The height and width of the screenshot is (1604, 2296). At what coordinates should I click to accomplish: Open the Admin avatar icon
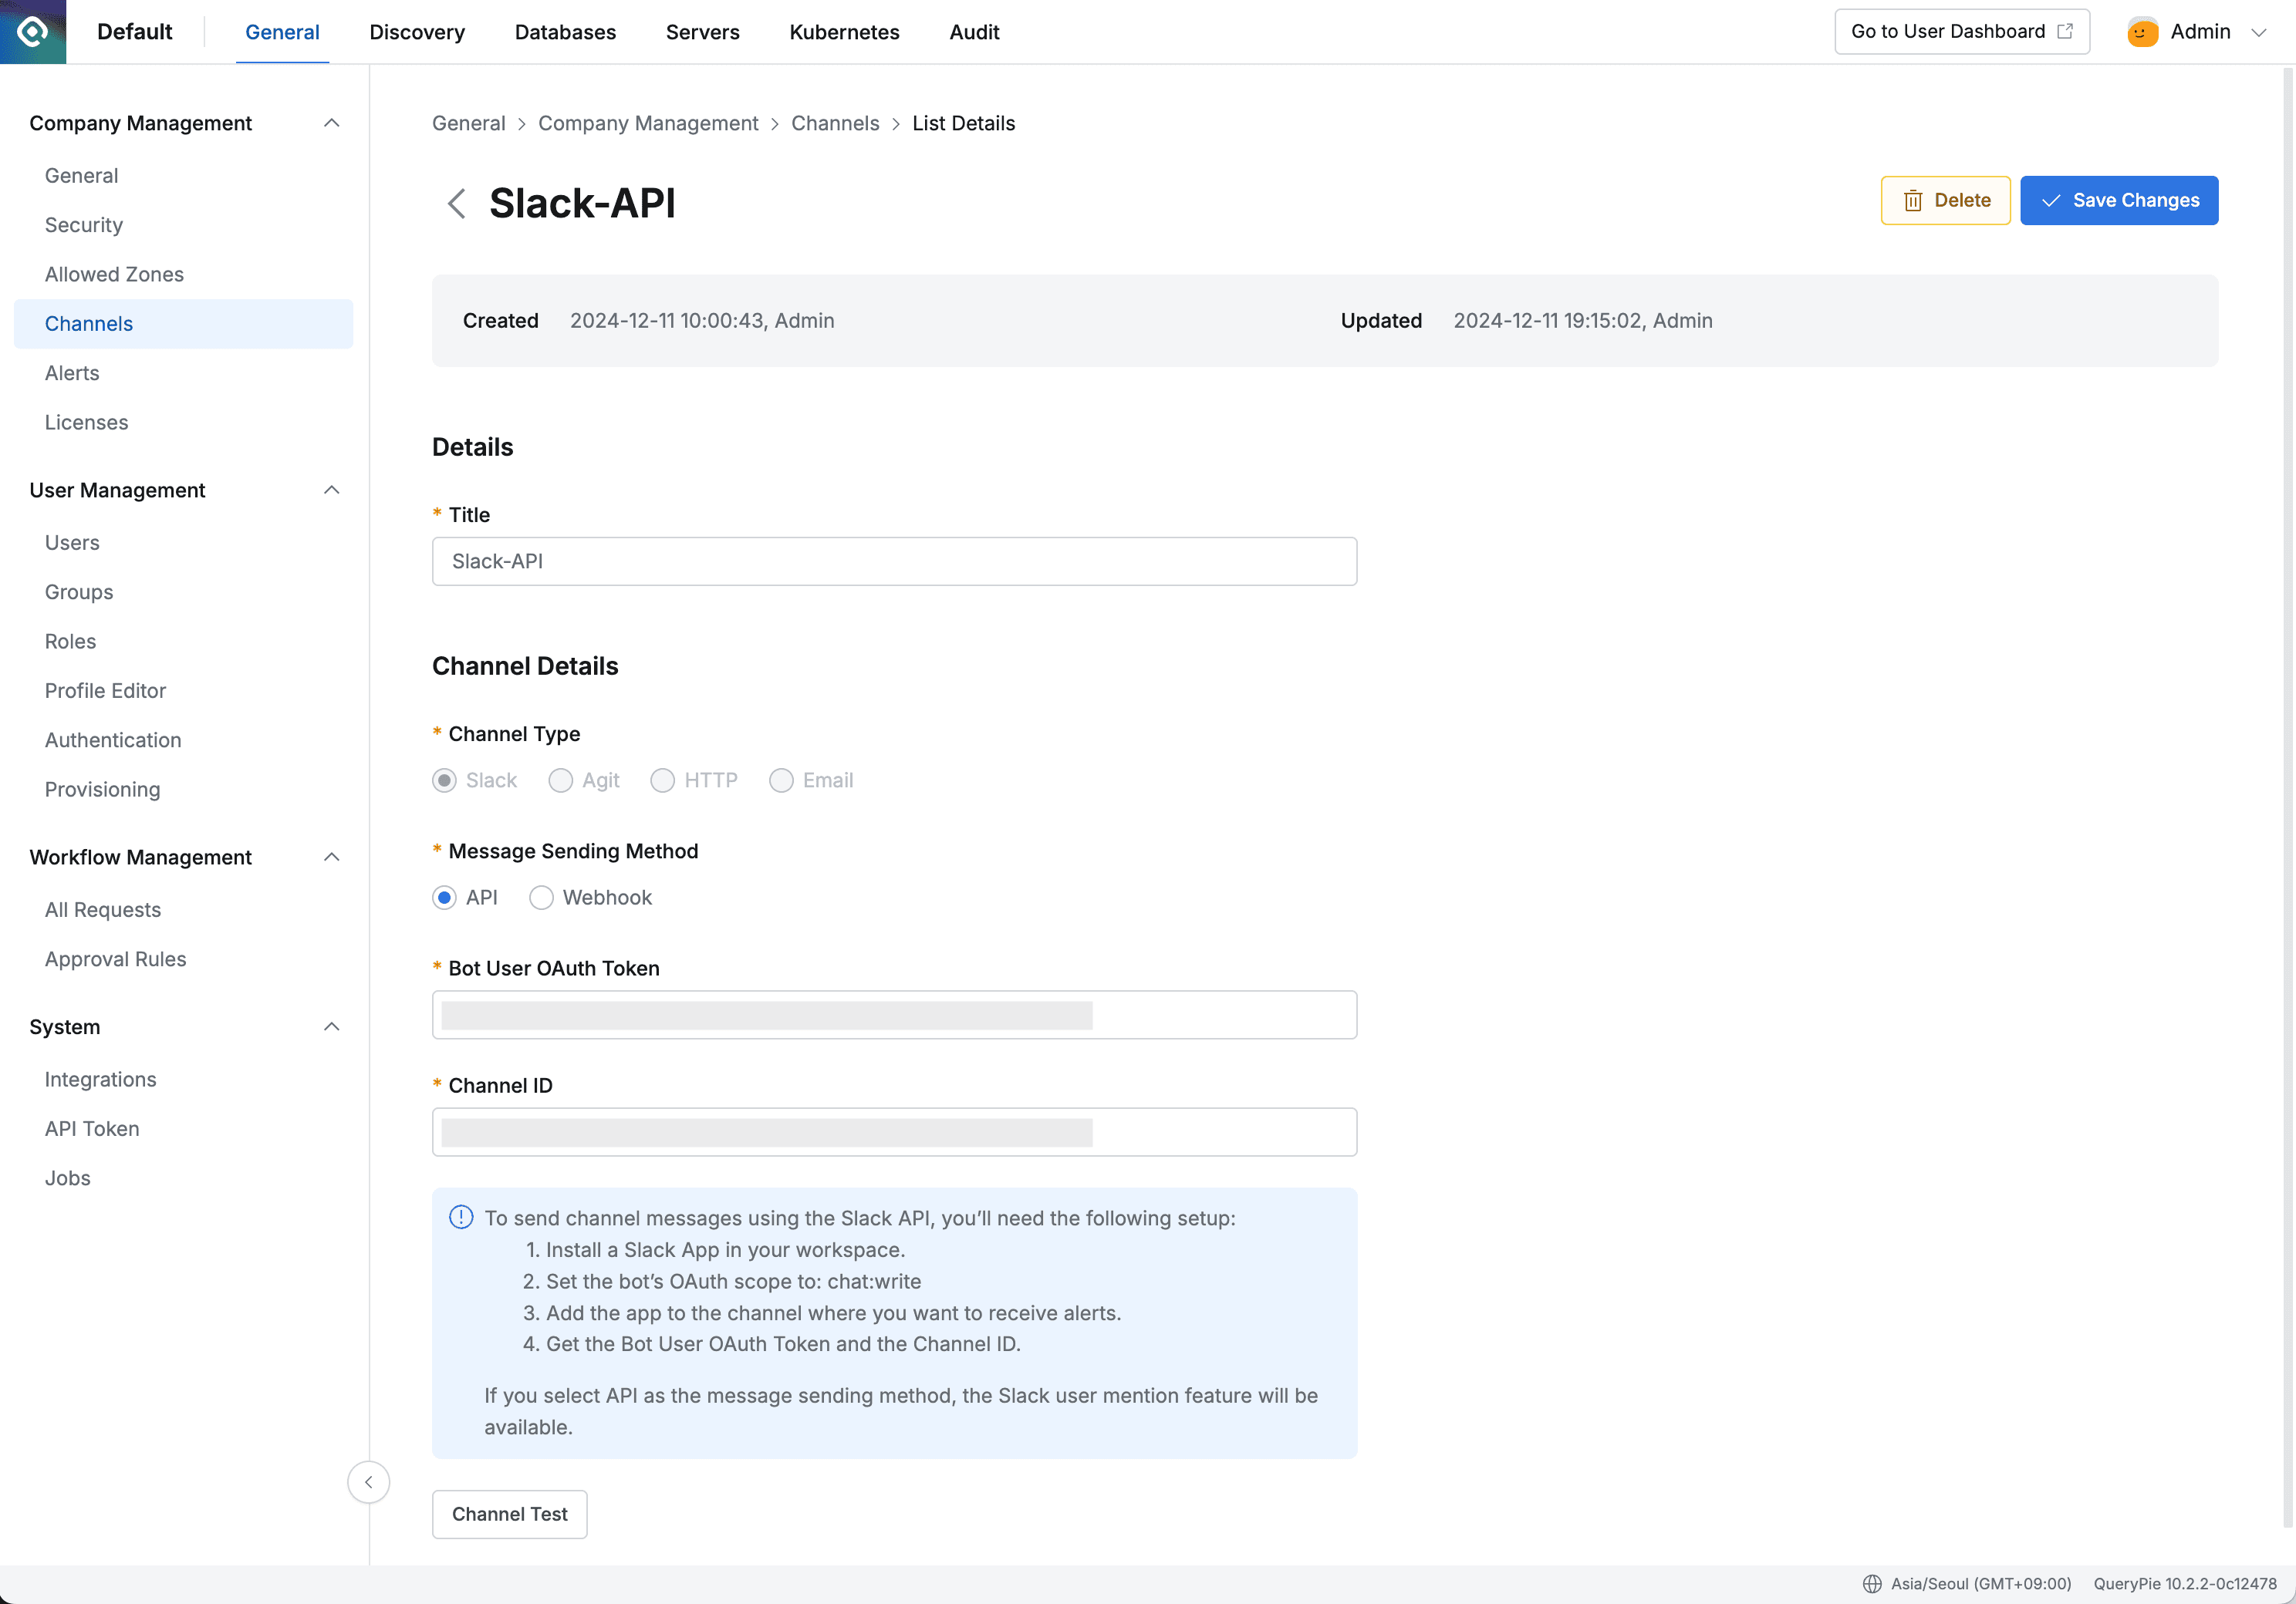pyautogui.click(x=2141, y=31)
